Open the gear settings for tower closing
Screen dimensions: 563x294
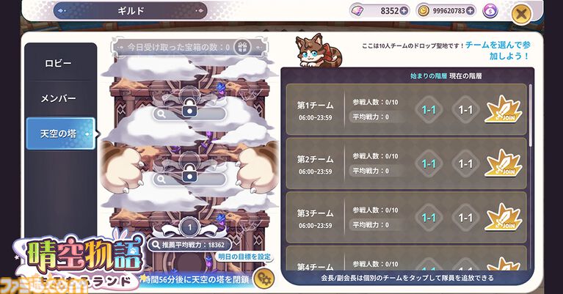[x=264, y=278]
